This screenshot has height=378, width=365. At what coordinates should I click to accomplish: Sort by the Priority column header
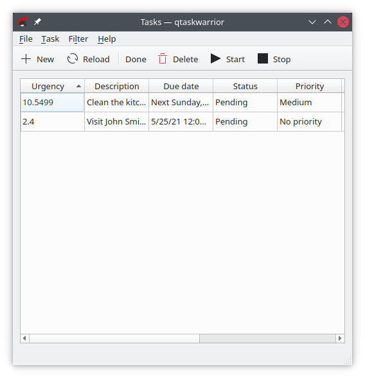point(310,86)
